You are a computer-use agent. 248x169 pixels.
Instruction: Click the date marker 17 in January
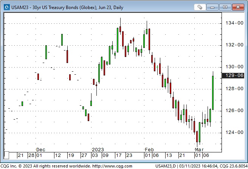tap(119, 155)
